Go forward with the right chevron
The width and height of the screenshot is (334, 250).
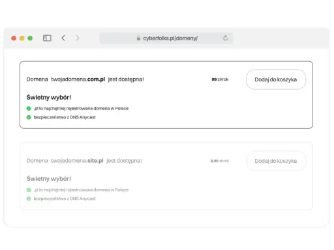click(x=78, y=38)
